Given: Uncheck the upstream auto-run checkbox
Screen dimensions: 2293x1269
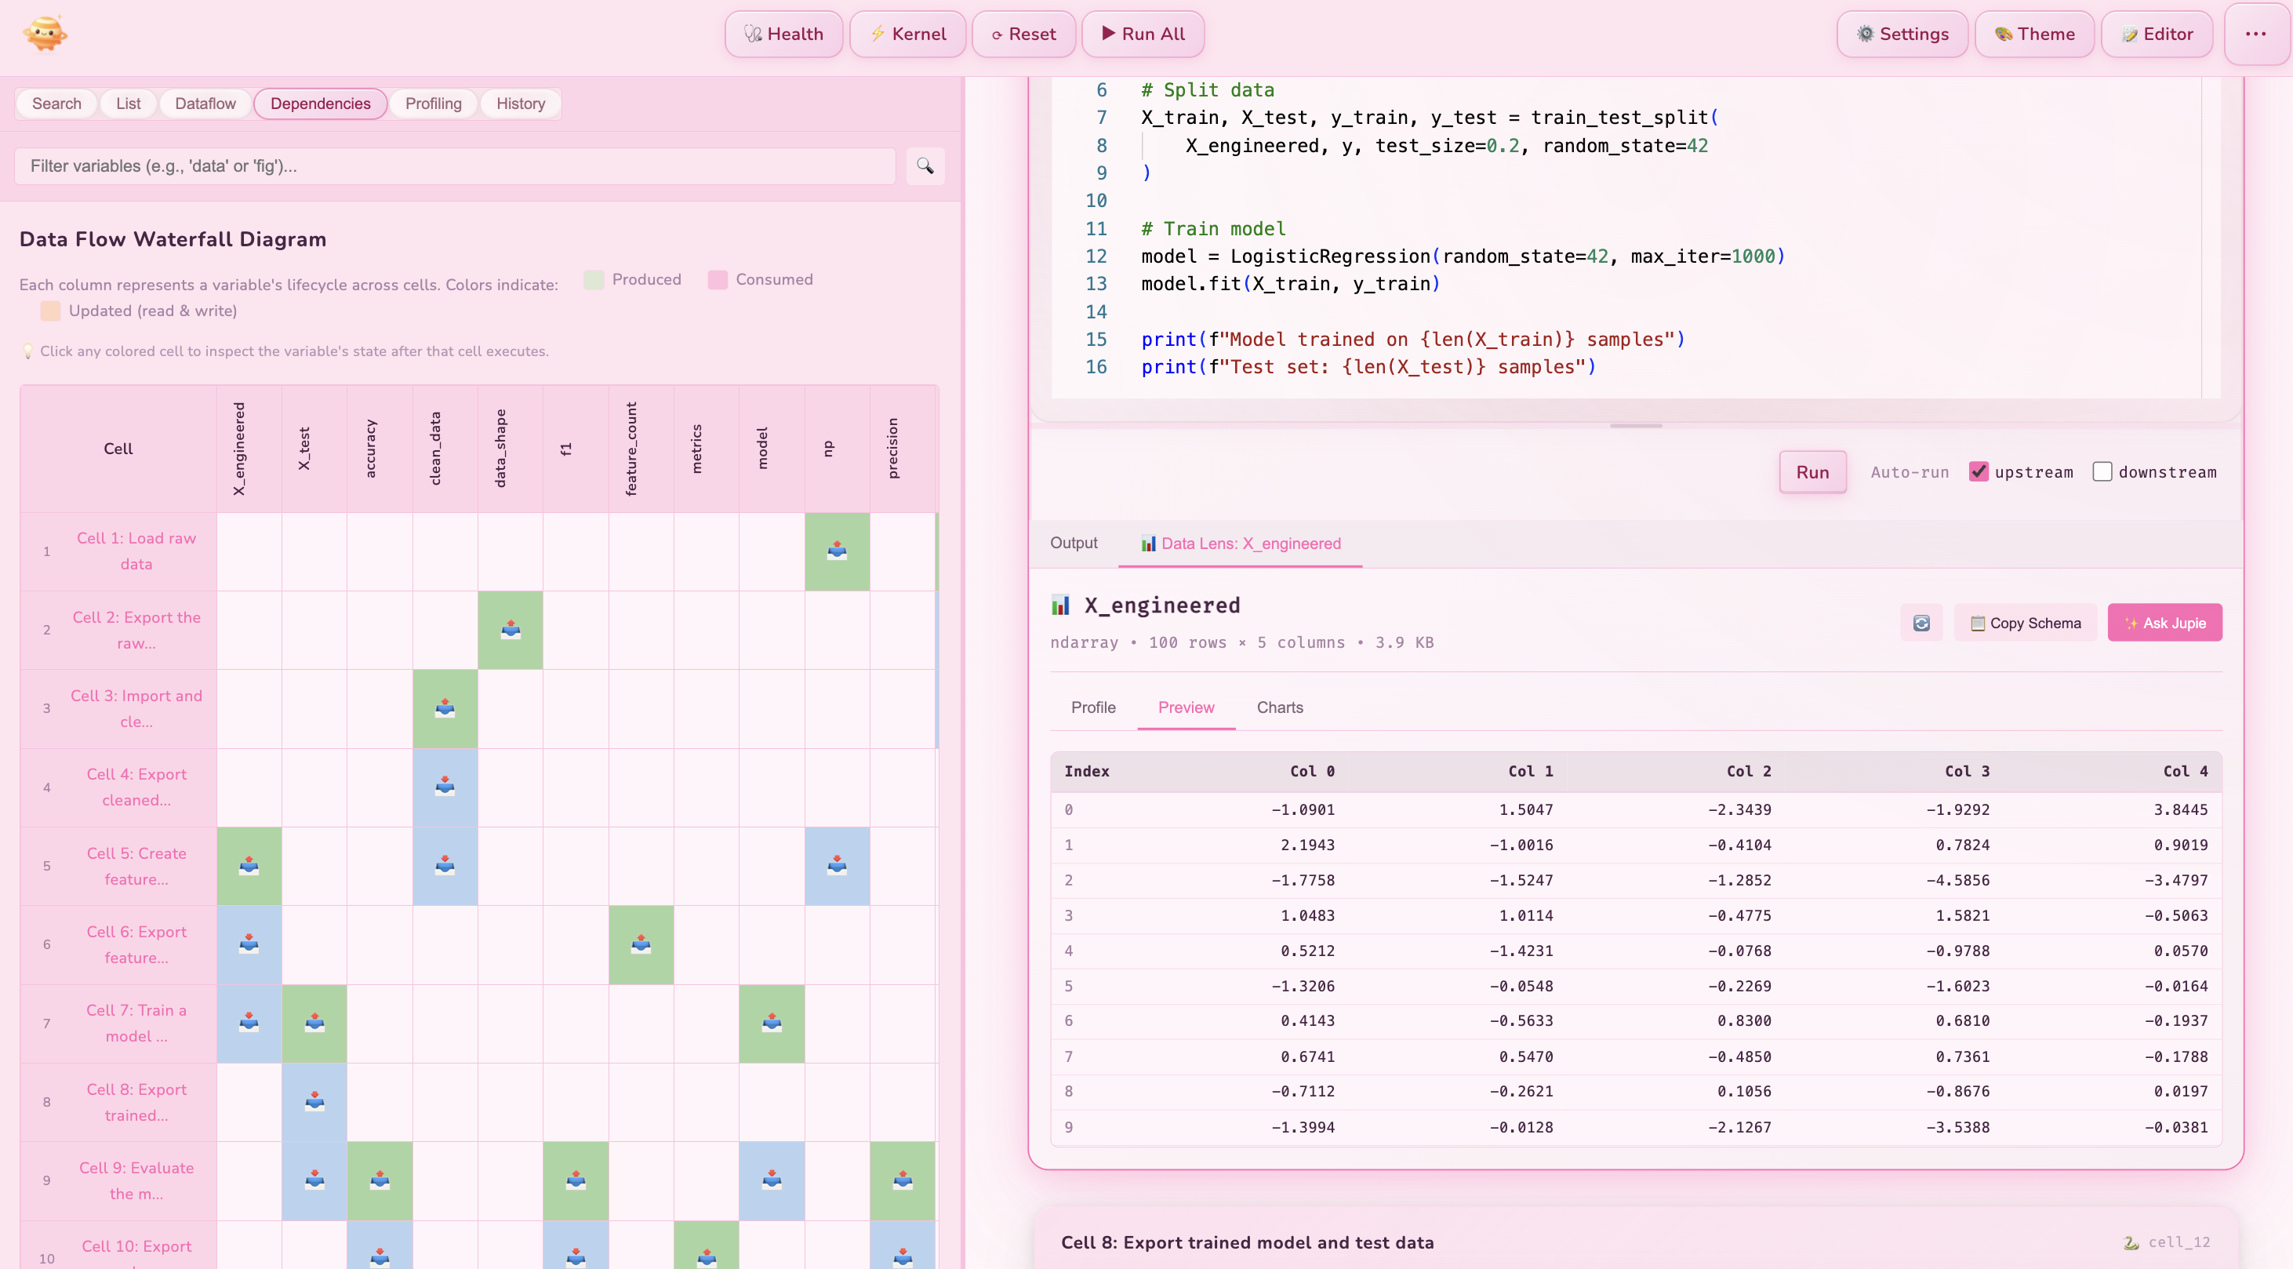Looking at the screenshot, I should point(1978,472).
